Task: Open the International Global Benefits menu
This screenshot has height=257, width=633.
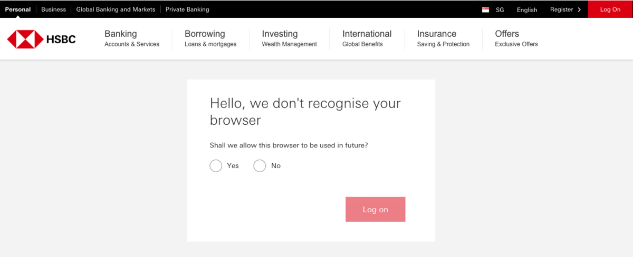Action: point(367,38)
